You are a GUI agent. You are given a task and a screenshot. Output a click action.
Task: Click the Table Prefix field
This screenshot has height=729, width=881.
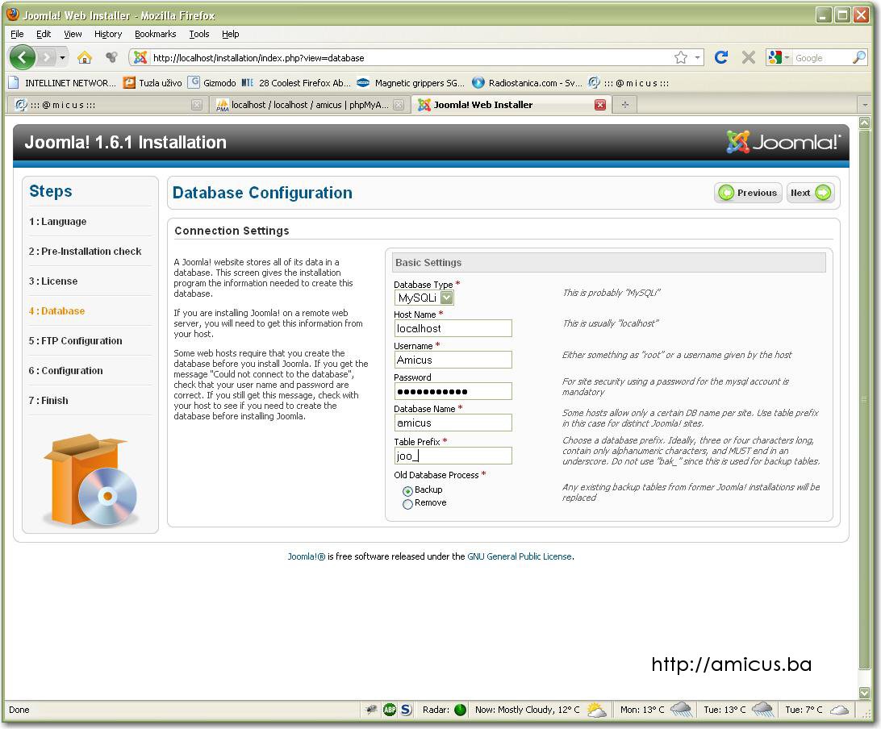click(x=453, y=456)
